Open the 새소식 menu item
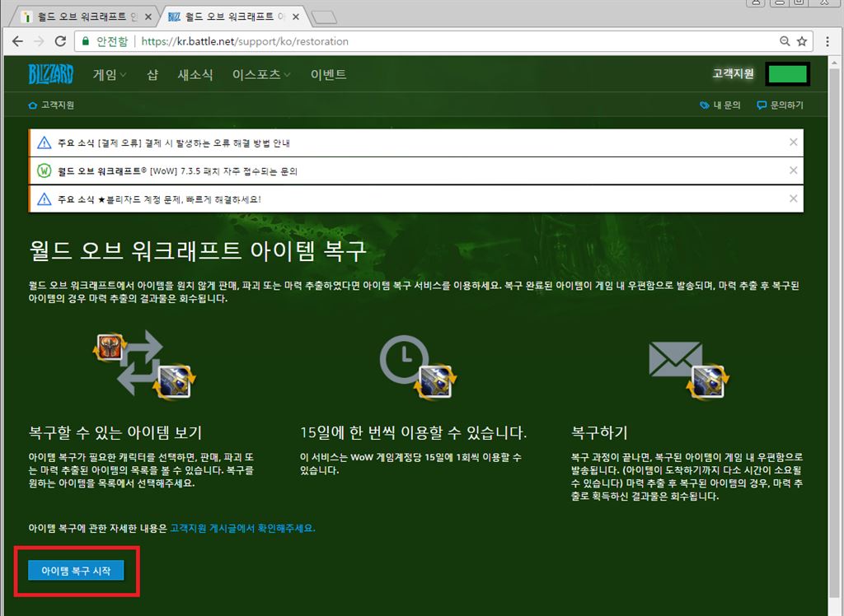The image size is (844, 616). pos(195,75)
